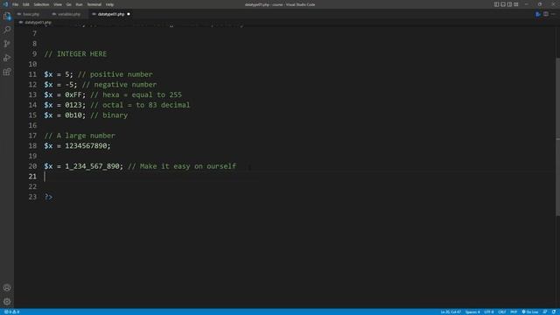
Task: Change indentation via Spaces: 4
Action: click(472, 311)
